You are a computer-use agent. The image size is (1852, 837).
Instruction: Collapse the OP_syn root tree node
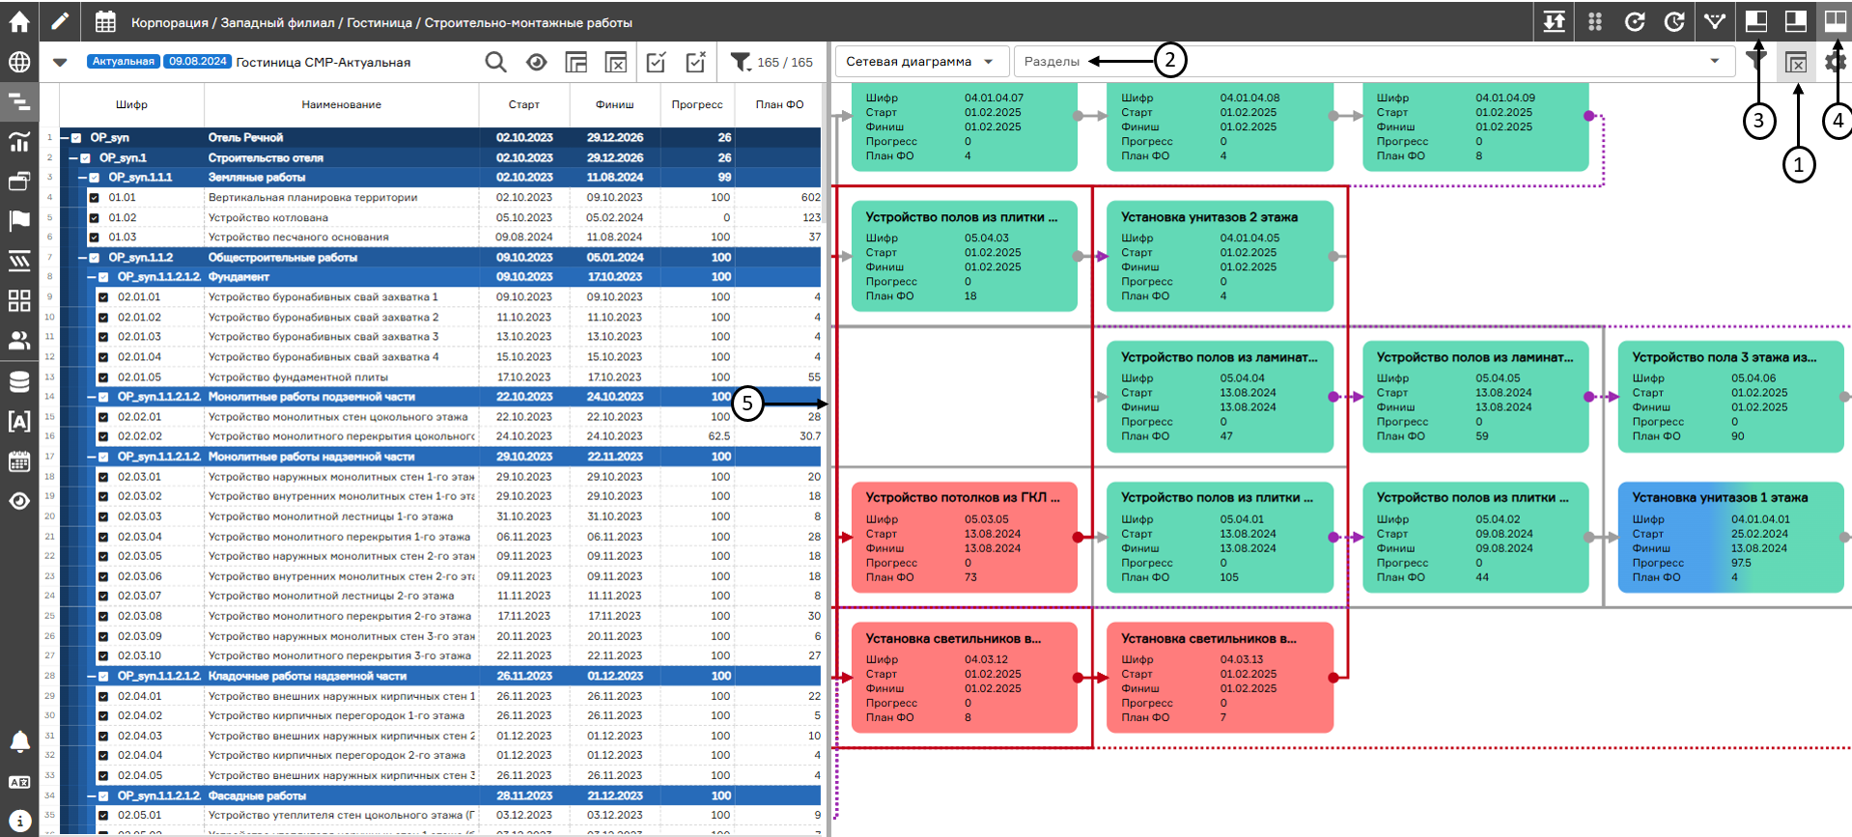tap(65, 138)
